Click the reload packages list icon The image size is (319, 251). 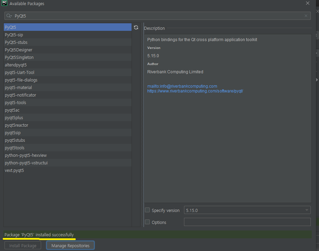[136, 27]
